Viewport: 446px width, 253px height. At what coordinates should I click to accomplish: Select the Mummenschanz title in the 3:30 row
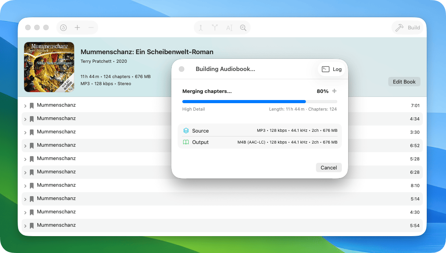[x=56, y=132]
